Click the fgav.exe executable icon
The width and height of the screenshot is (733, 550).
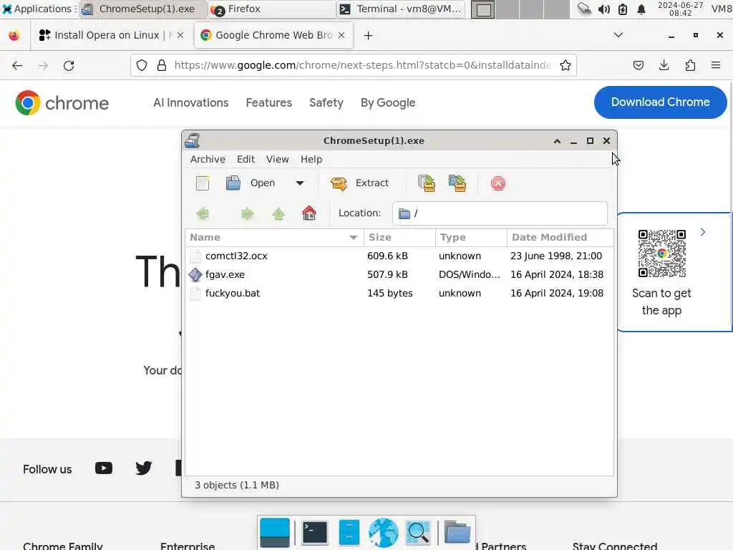tap(195, 274)
